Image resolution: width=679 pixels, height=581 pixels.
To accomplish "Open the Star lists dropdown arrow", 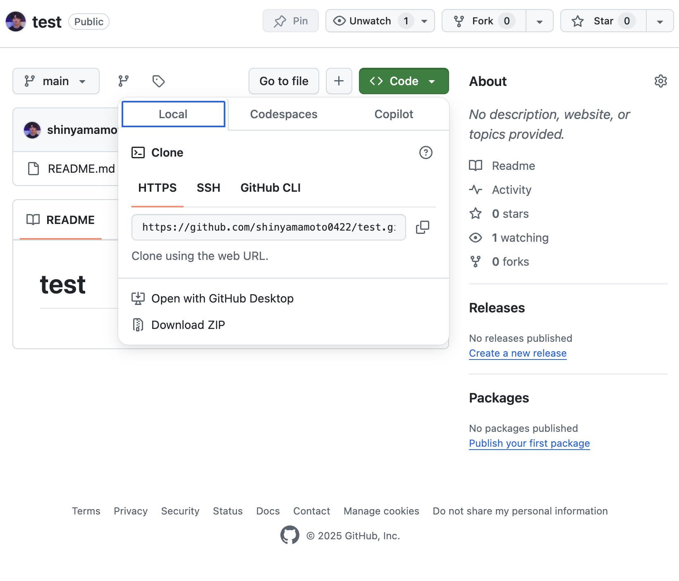I will 660,21.
